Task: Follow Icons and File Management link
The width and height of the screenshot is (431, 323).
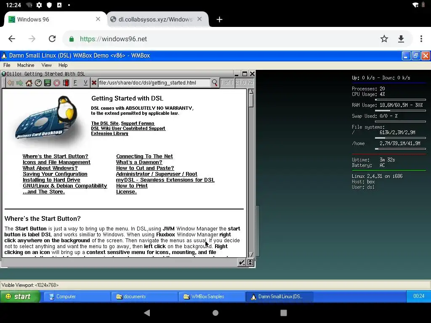Action: 56,162
